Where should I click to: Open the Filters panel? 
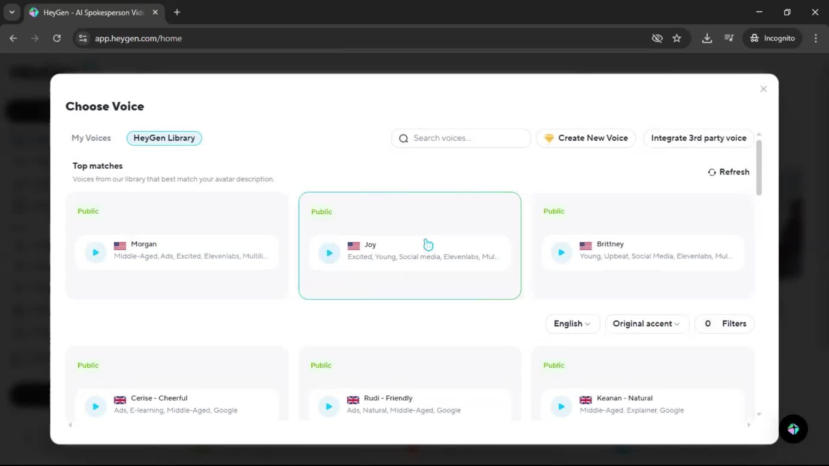coord(725,324)
